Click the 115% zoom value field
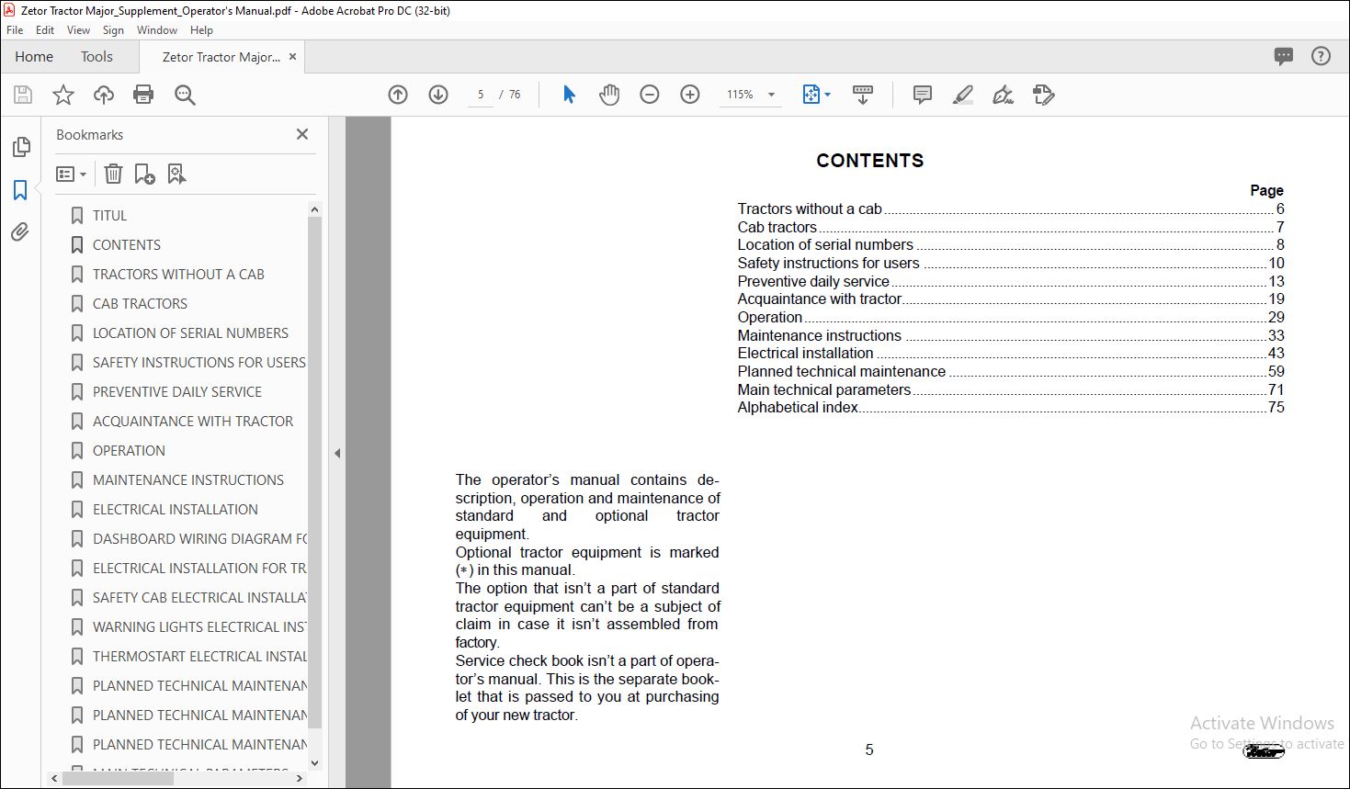Screen dimensions: 1350x789 [x=740, y=95]
